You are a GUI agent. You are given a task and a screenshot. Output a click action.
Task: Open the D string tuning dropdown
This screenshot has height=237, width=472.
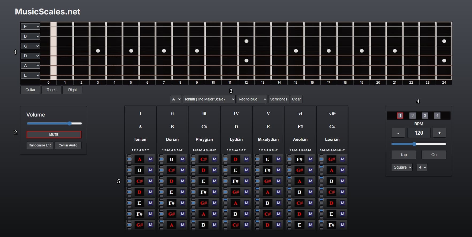click(x=30, y=56)
